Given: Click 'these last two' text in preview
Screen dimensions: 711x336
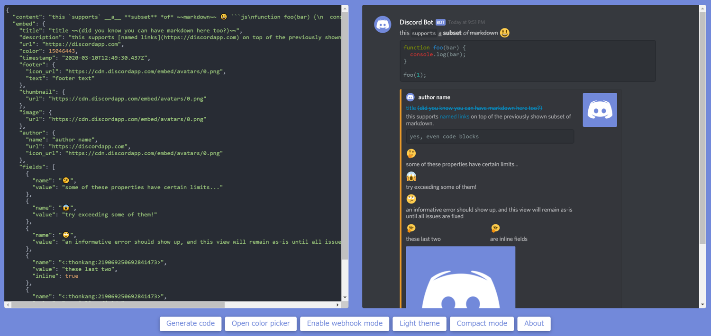Looking at the screenshot, I should (x=423, y=239).
